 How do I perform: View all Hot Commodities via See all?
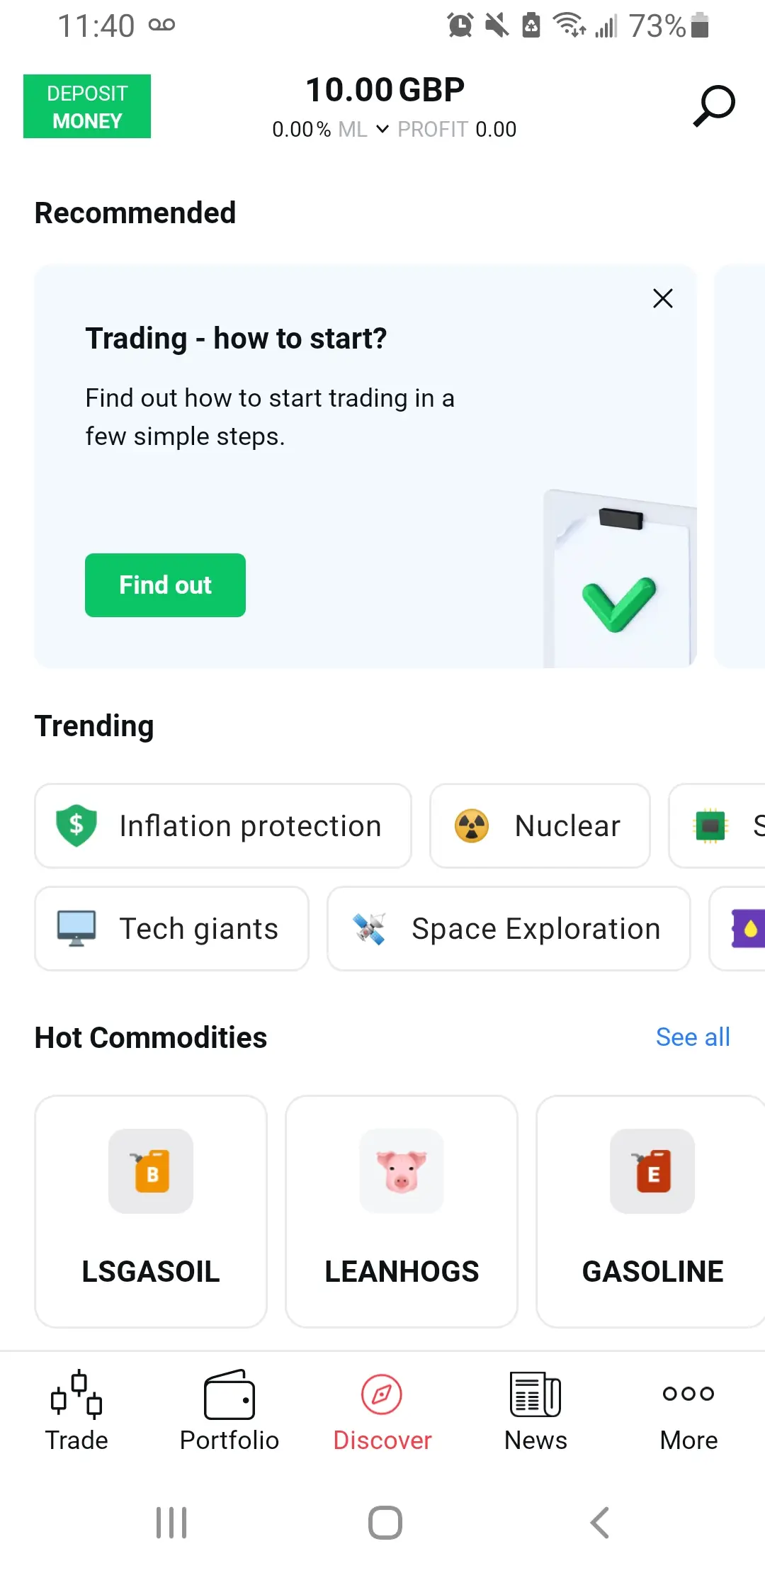point(692,1037)
